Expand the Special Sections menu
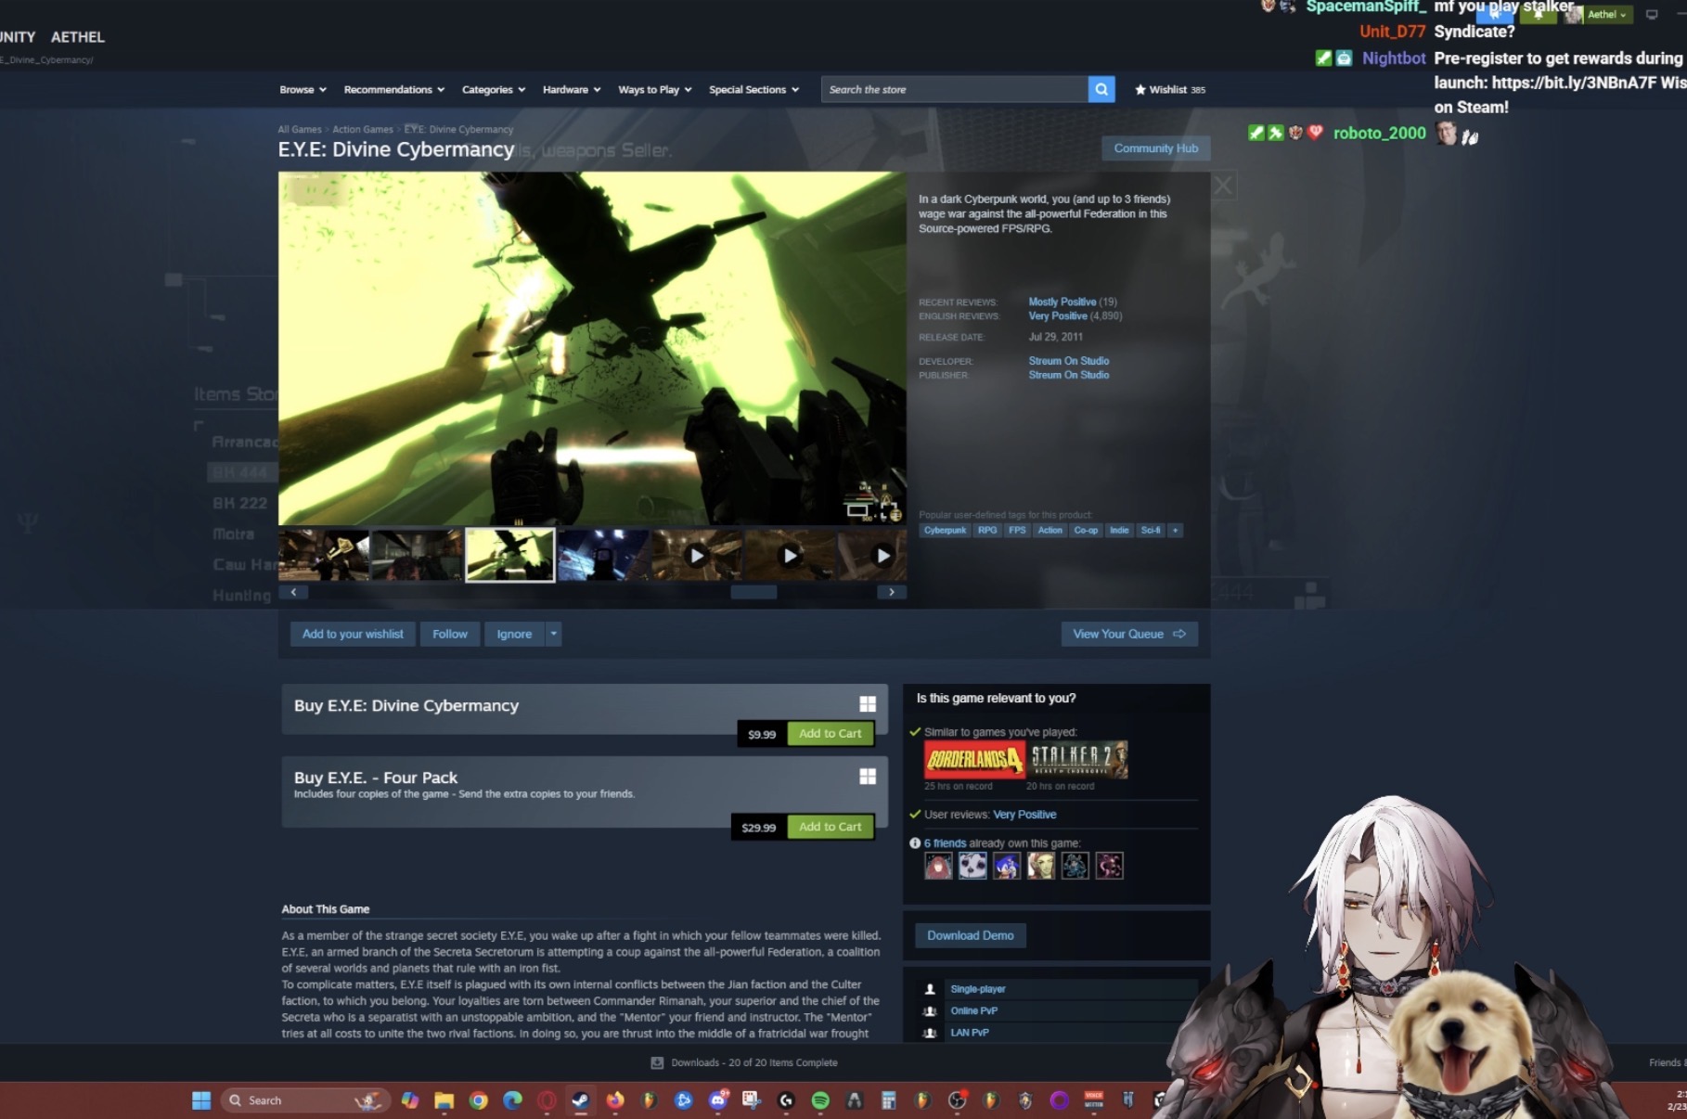 pyautogui.click(x=753, y=89)
